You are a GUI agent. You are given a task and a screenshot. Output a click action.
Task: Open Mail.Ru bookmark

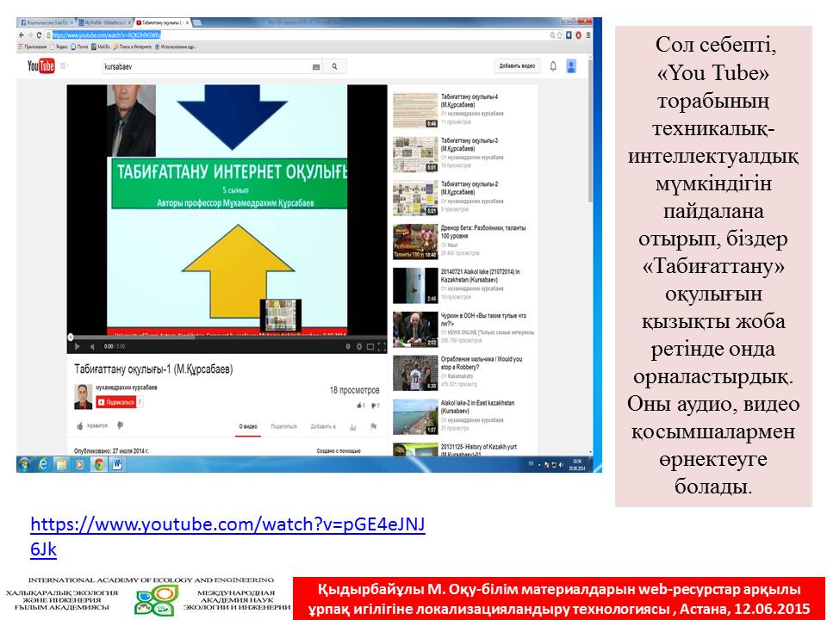point(101,46)
